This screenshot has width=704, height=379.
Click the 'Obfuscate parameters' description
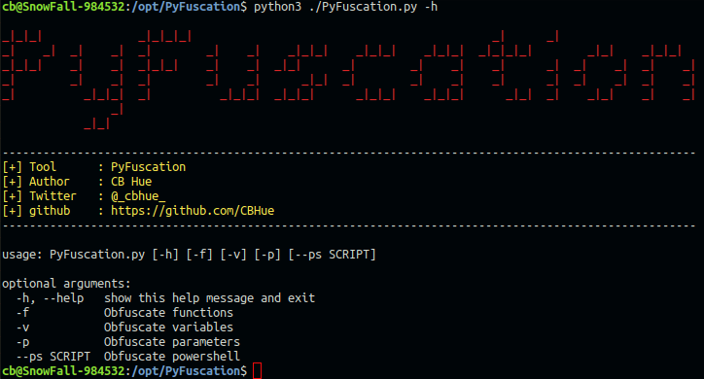coord(172,342)
